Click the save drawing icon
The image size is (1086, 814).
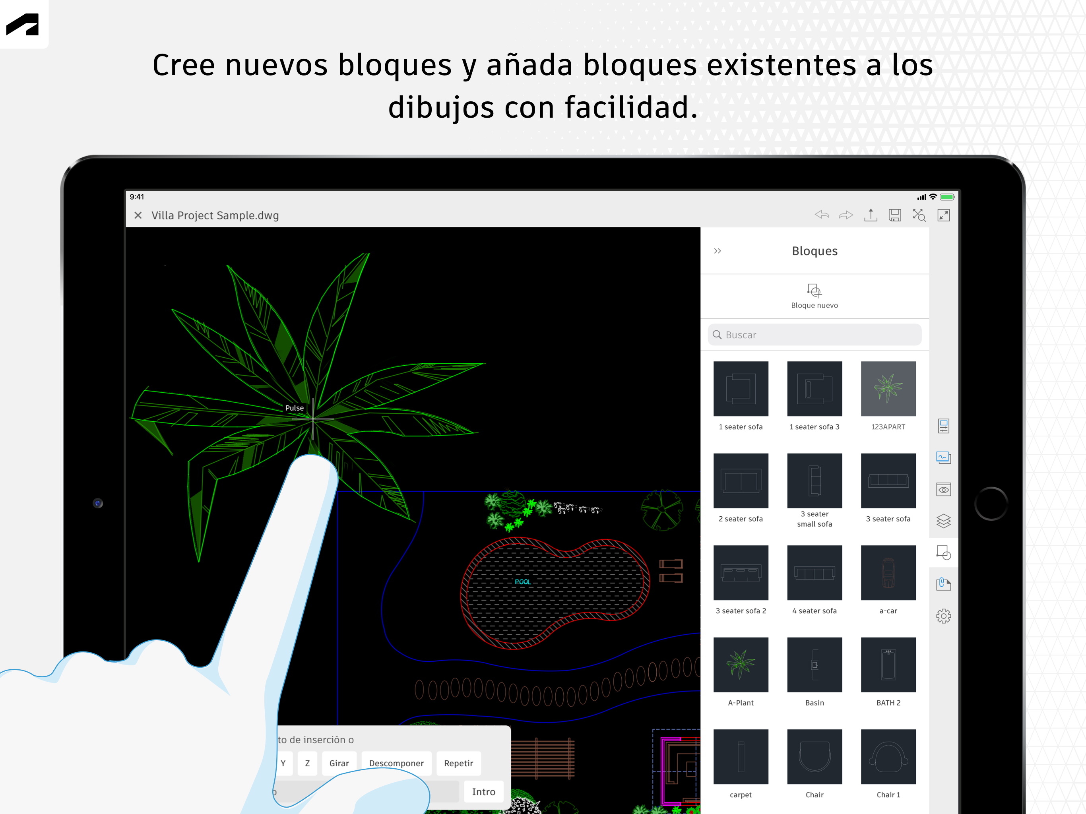coord(894,215)
